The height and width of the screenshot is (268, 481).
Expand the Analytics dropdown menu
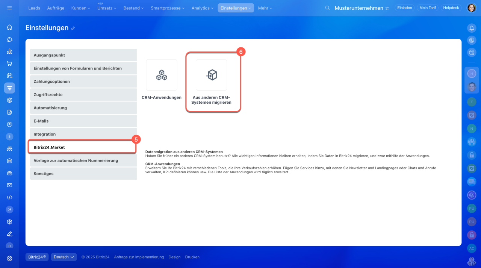203,8
